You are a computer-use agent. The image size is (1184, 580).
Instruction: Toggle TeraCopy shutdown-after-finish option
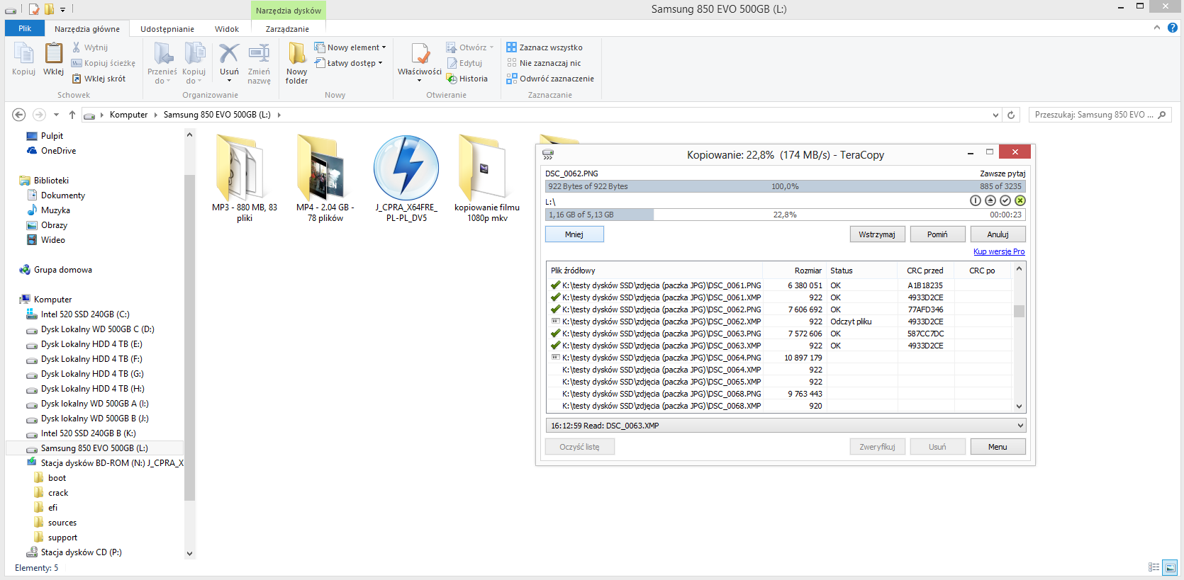(x=976, y=200)
